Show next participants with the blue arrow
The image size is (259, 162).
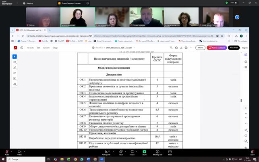pos(237,17)
